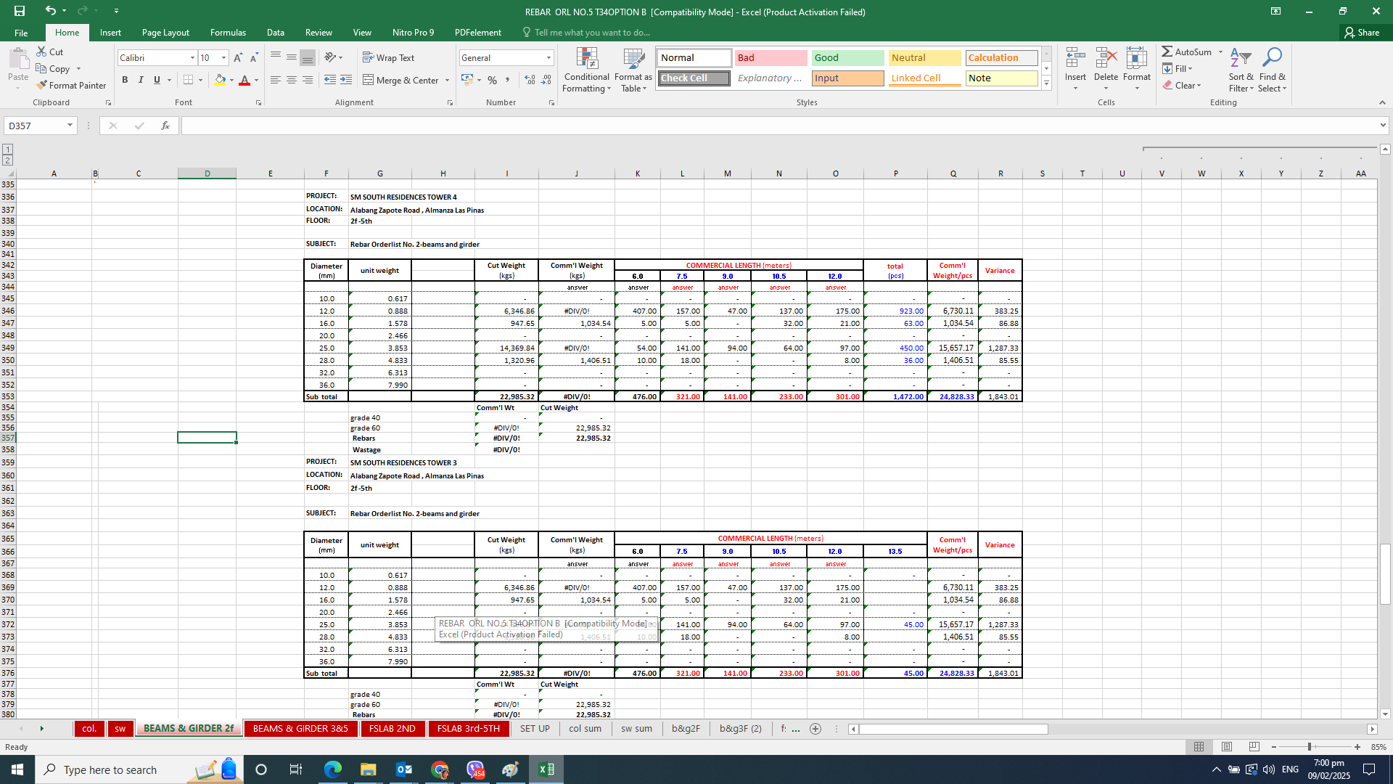Switch to Page Break Preview view icon
Image resolution: width=1393 pixels, height=784 pixels.
pos(1254,747)
